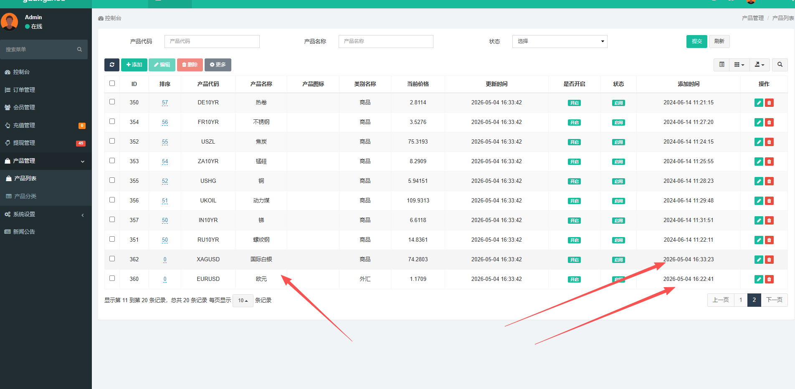Delete product row UKOIL

769,201
